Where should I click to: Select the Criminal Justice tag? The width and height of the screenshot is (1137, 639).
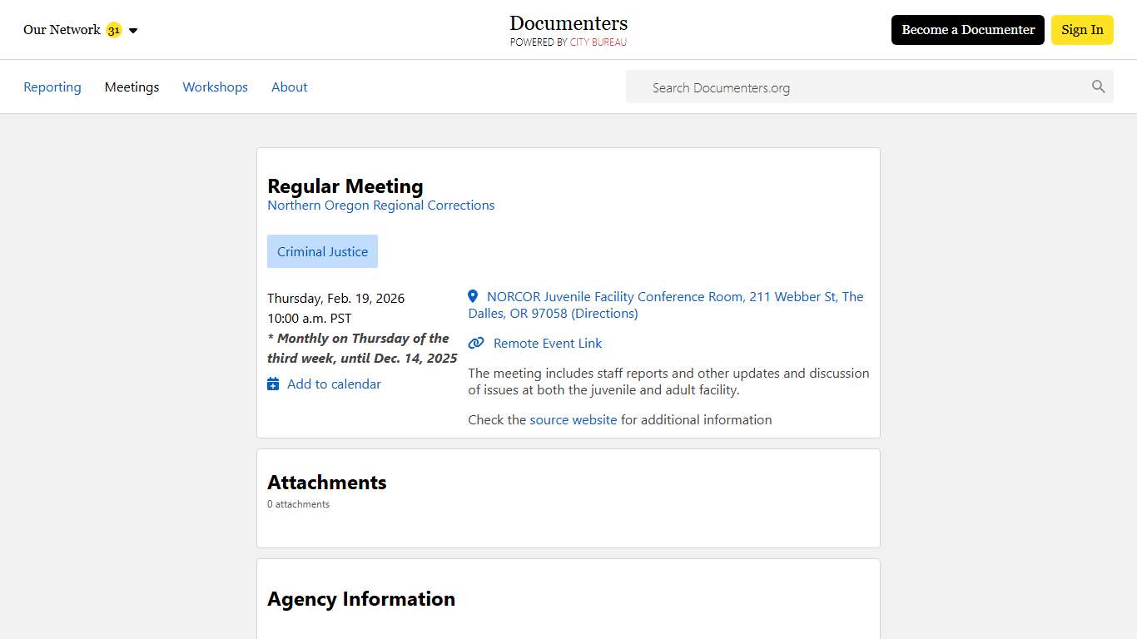[322, 251]
